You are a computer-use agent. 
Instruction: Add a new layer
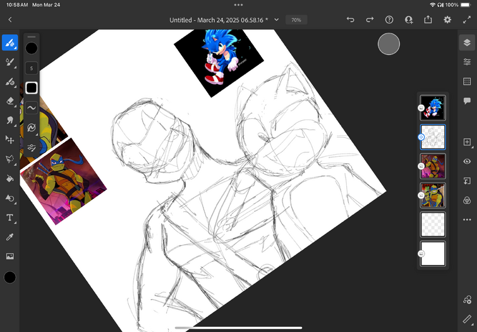[467, 142]
